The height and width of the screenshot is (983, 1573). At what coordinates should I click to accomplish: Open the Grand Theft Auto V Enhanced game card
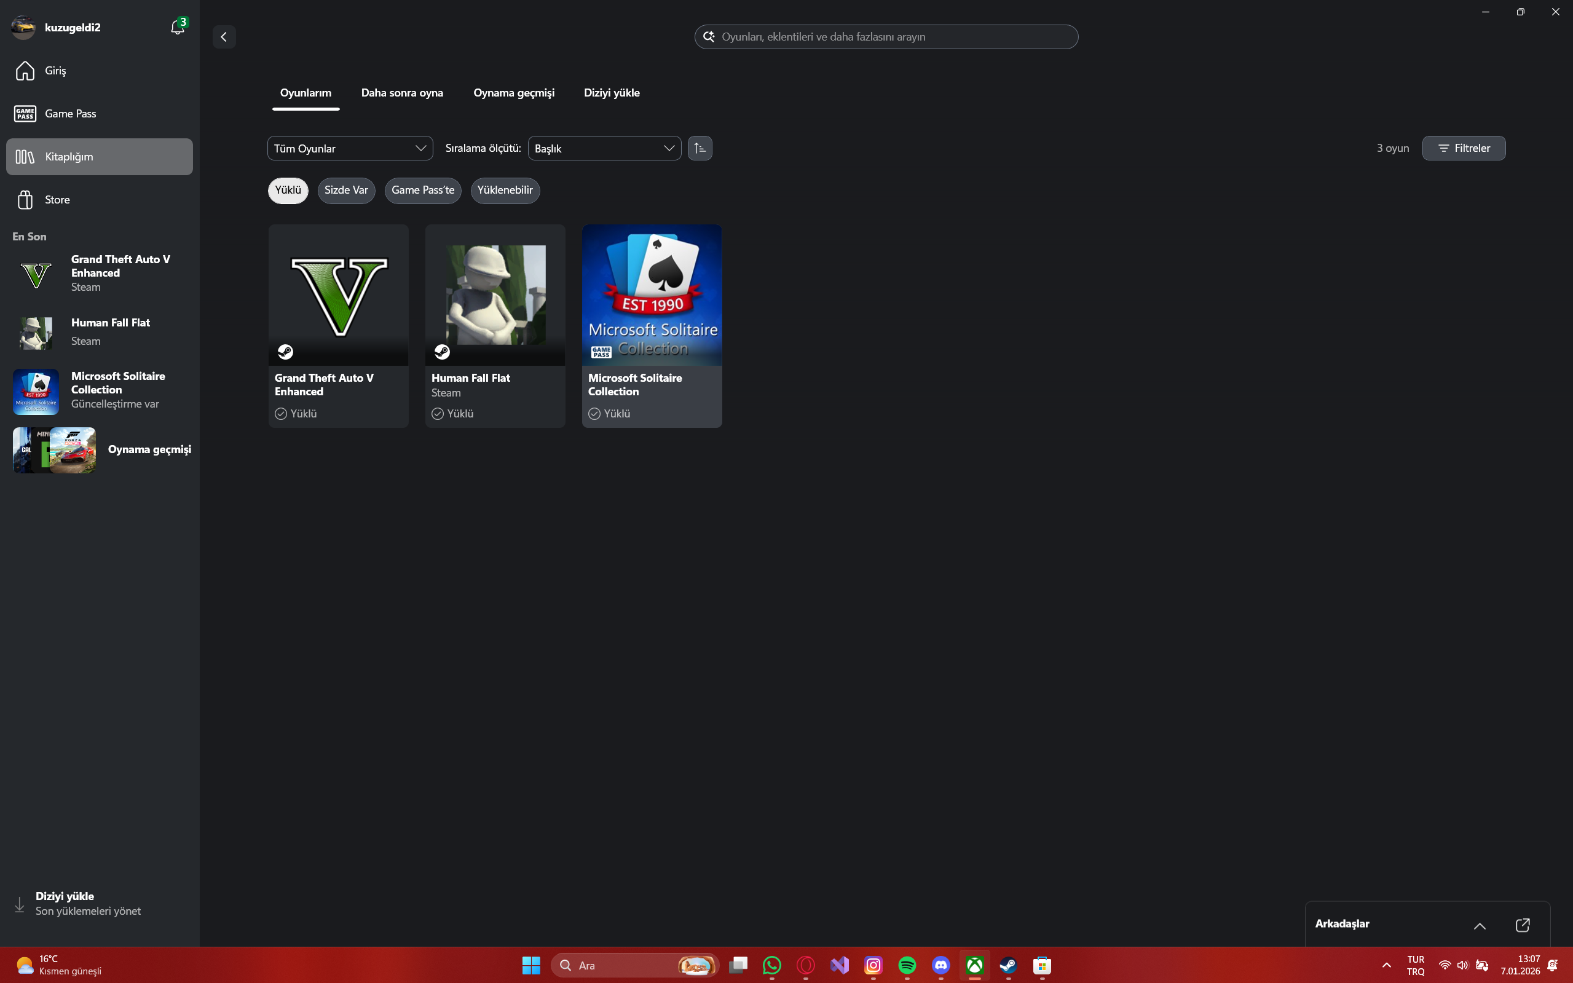click(339, 326)
